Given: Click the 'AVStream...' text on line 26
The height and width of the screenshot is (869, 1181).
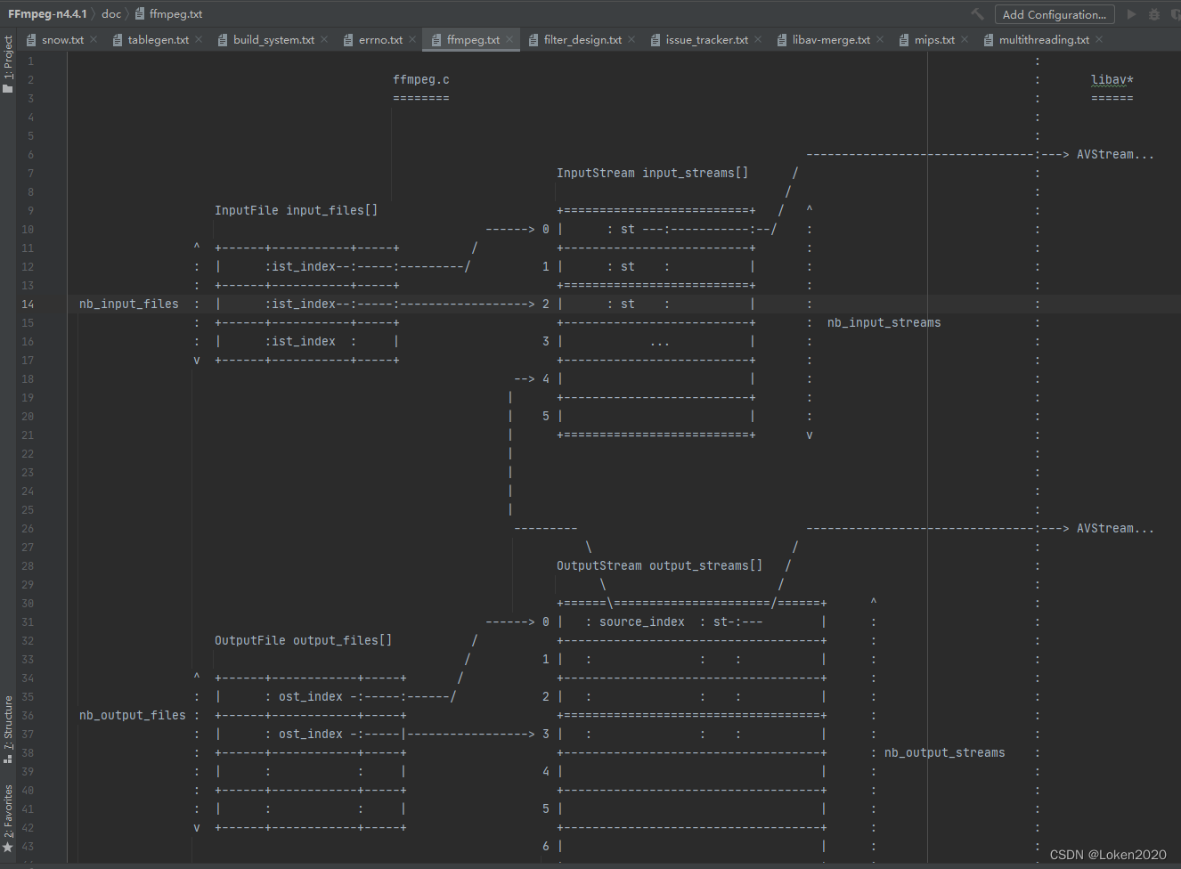Looking at the screenshot, I should pos(1116,529).
